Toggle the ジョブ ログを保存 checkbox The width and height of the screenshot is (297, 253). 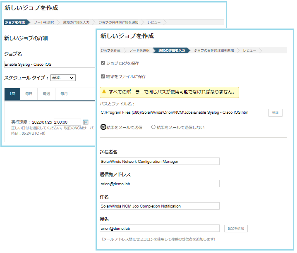click(x=103, y=63)
